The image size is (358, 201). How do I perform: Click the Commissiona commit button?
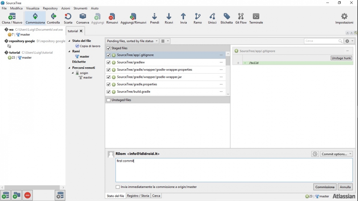click(x=325, y=187)
